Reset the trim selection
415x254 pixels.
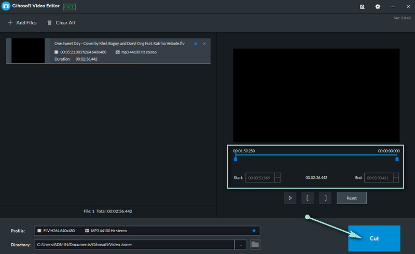351,197
